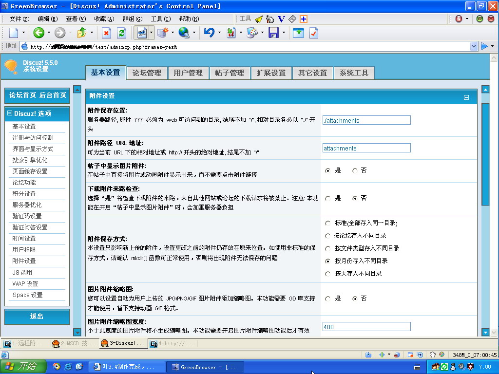
Task: Click the orange-framed plus icon
Action: pos(304,19)
